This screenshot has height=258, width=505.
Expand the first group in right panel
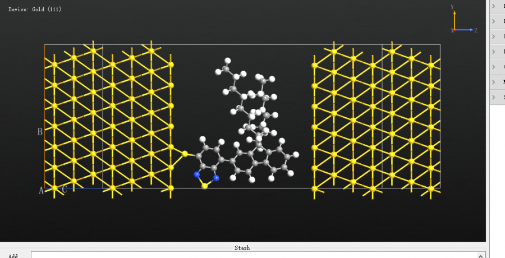pos(494,6)
